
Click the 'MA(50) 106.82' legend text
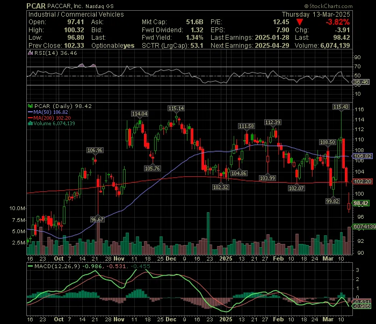(x=50, y=112)
